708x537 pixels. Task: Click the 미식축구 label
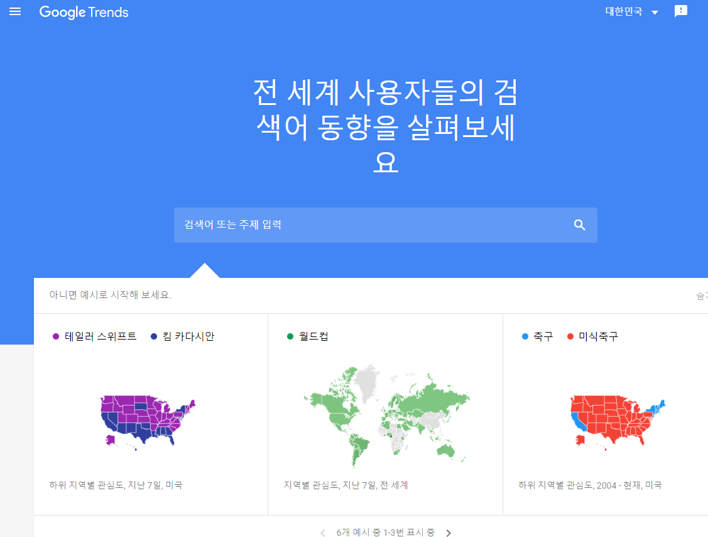tap(598, 336)
